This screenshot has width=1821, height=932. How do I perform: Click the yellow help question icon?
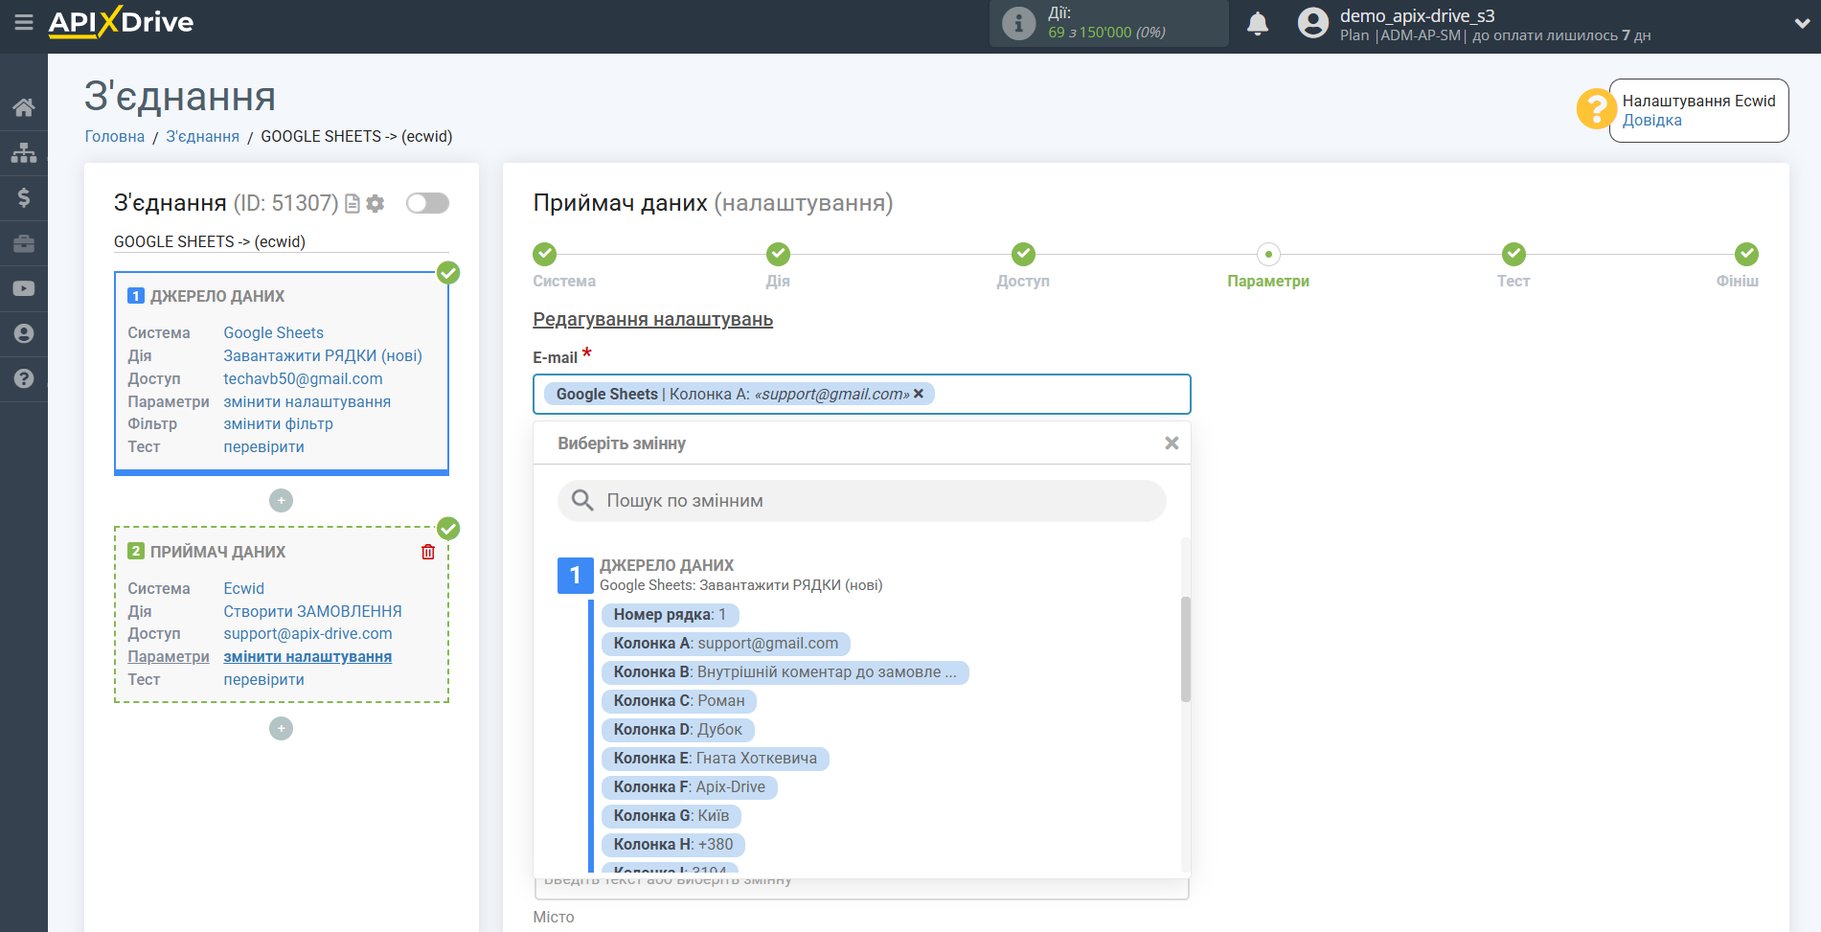tap(1596, 108)
